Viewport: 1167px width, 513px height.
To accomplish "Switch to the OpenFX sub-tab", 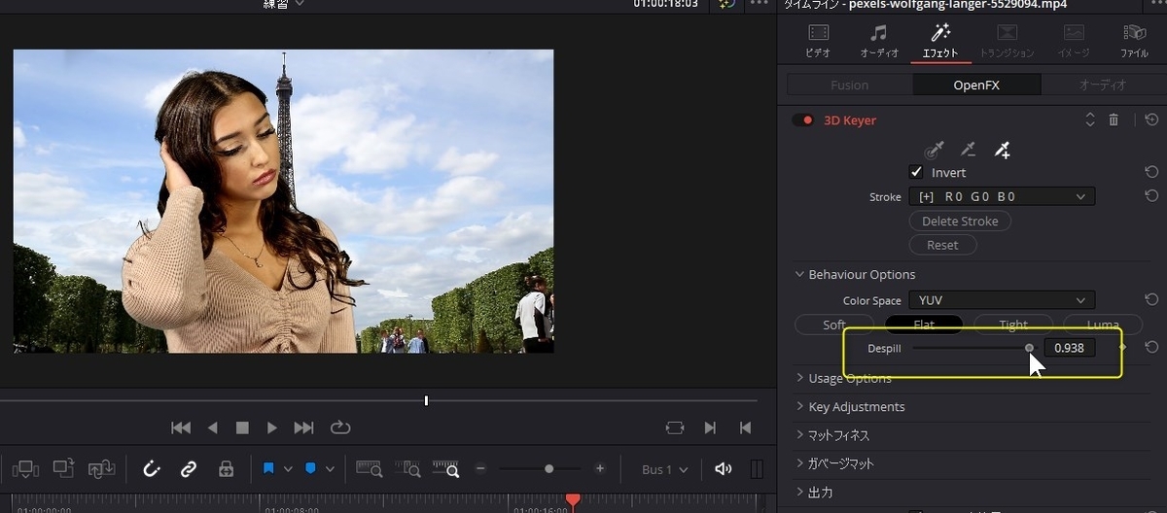I will (x=976, y=85).
